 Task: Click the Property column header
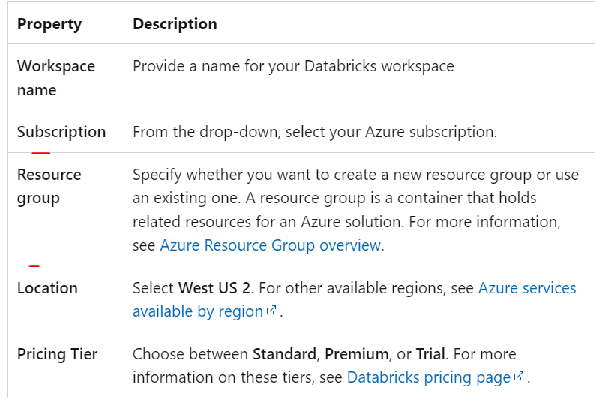48,24
